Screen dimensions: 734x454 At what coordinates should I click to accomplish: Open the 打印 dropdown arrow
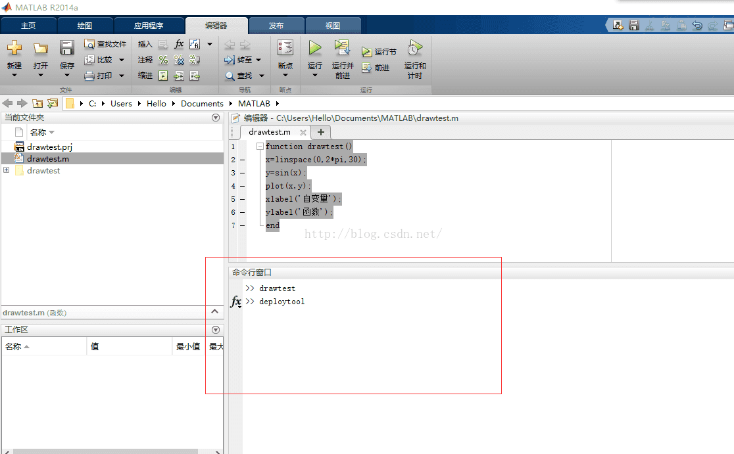click(122, 76)
